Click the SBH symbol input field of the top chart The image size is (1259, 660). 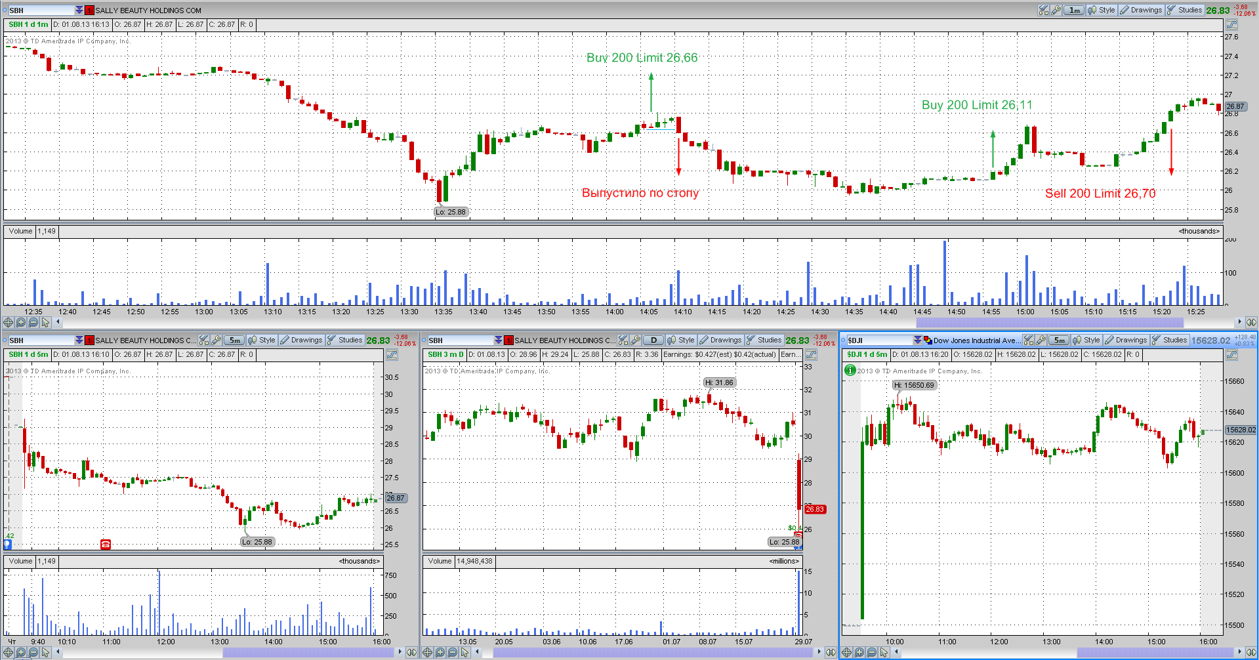point(41,10)
